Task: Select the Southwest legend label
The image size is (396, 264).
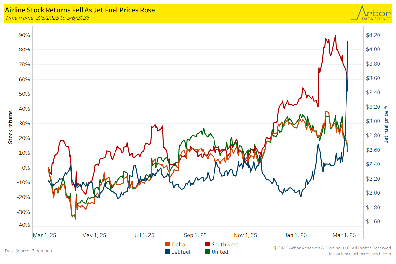Action: click(225, 245)
